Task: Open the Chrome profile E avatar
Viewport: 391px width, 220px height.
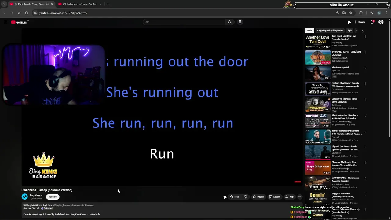Action: pos(379,13)
